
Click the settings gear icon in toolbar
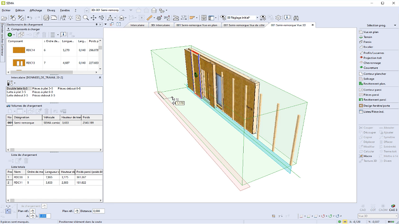[278, 18]
